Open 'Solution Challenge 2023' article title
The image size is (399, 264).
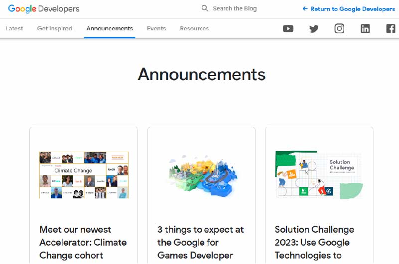314,243
